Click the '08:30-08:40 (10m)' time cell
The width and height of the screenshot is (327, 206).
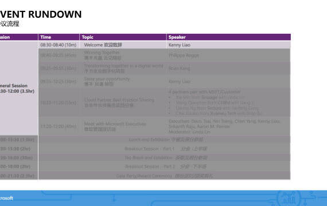point(59,45)
